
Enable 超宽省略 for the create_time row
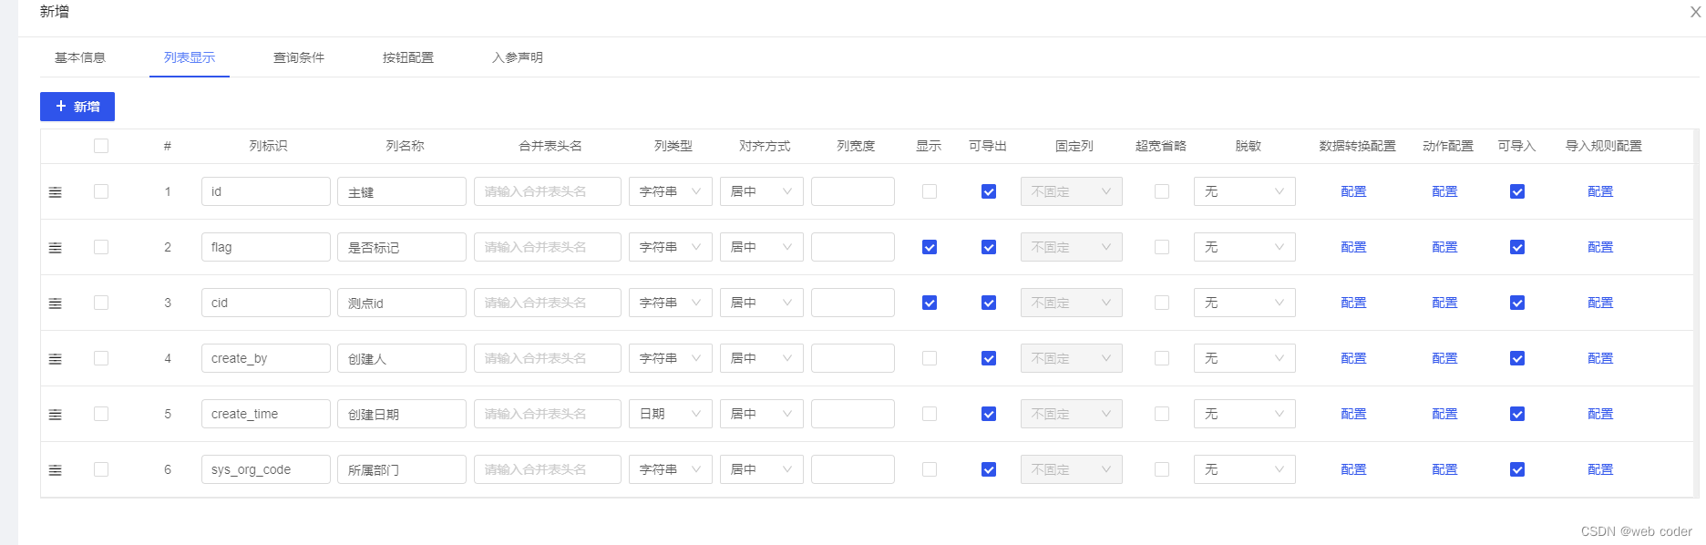[1162, 414]
